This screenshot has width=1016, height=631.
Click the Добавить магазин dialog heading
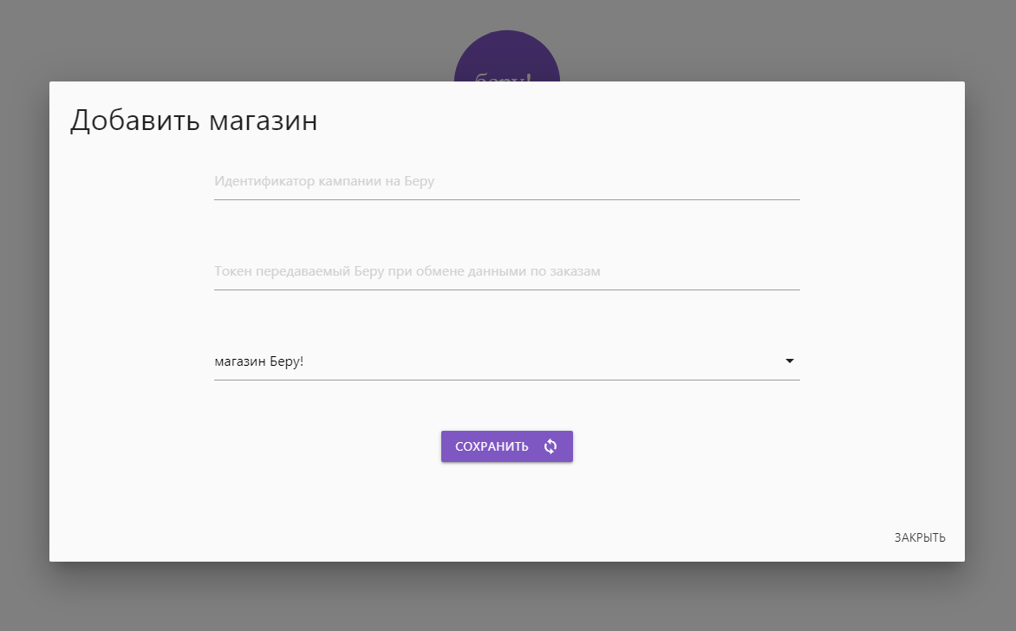[x=193, y=120]
